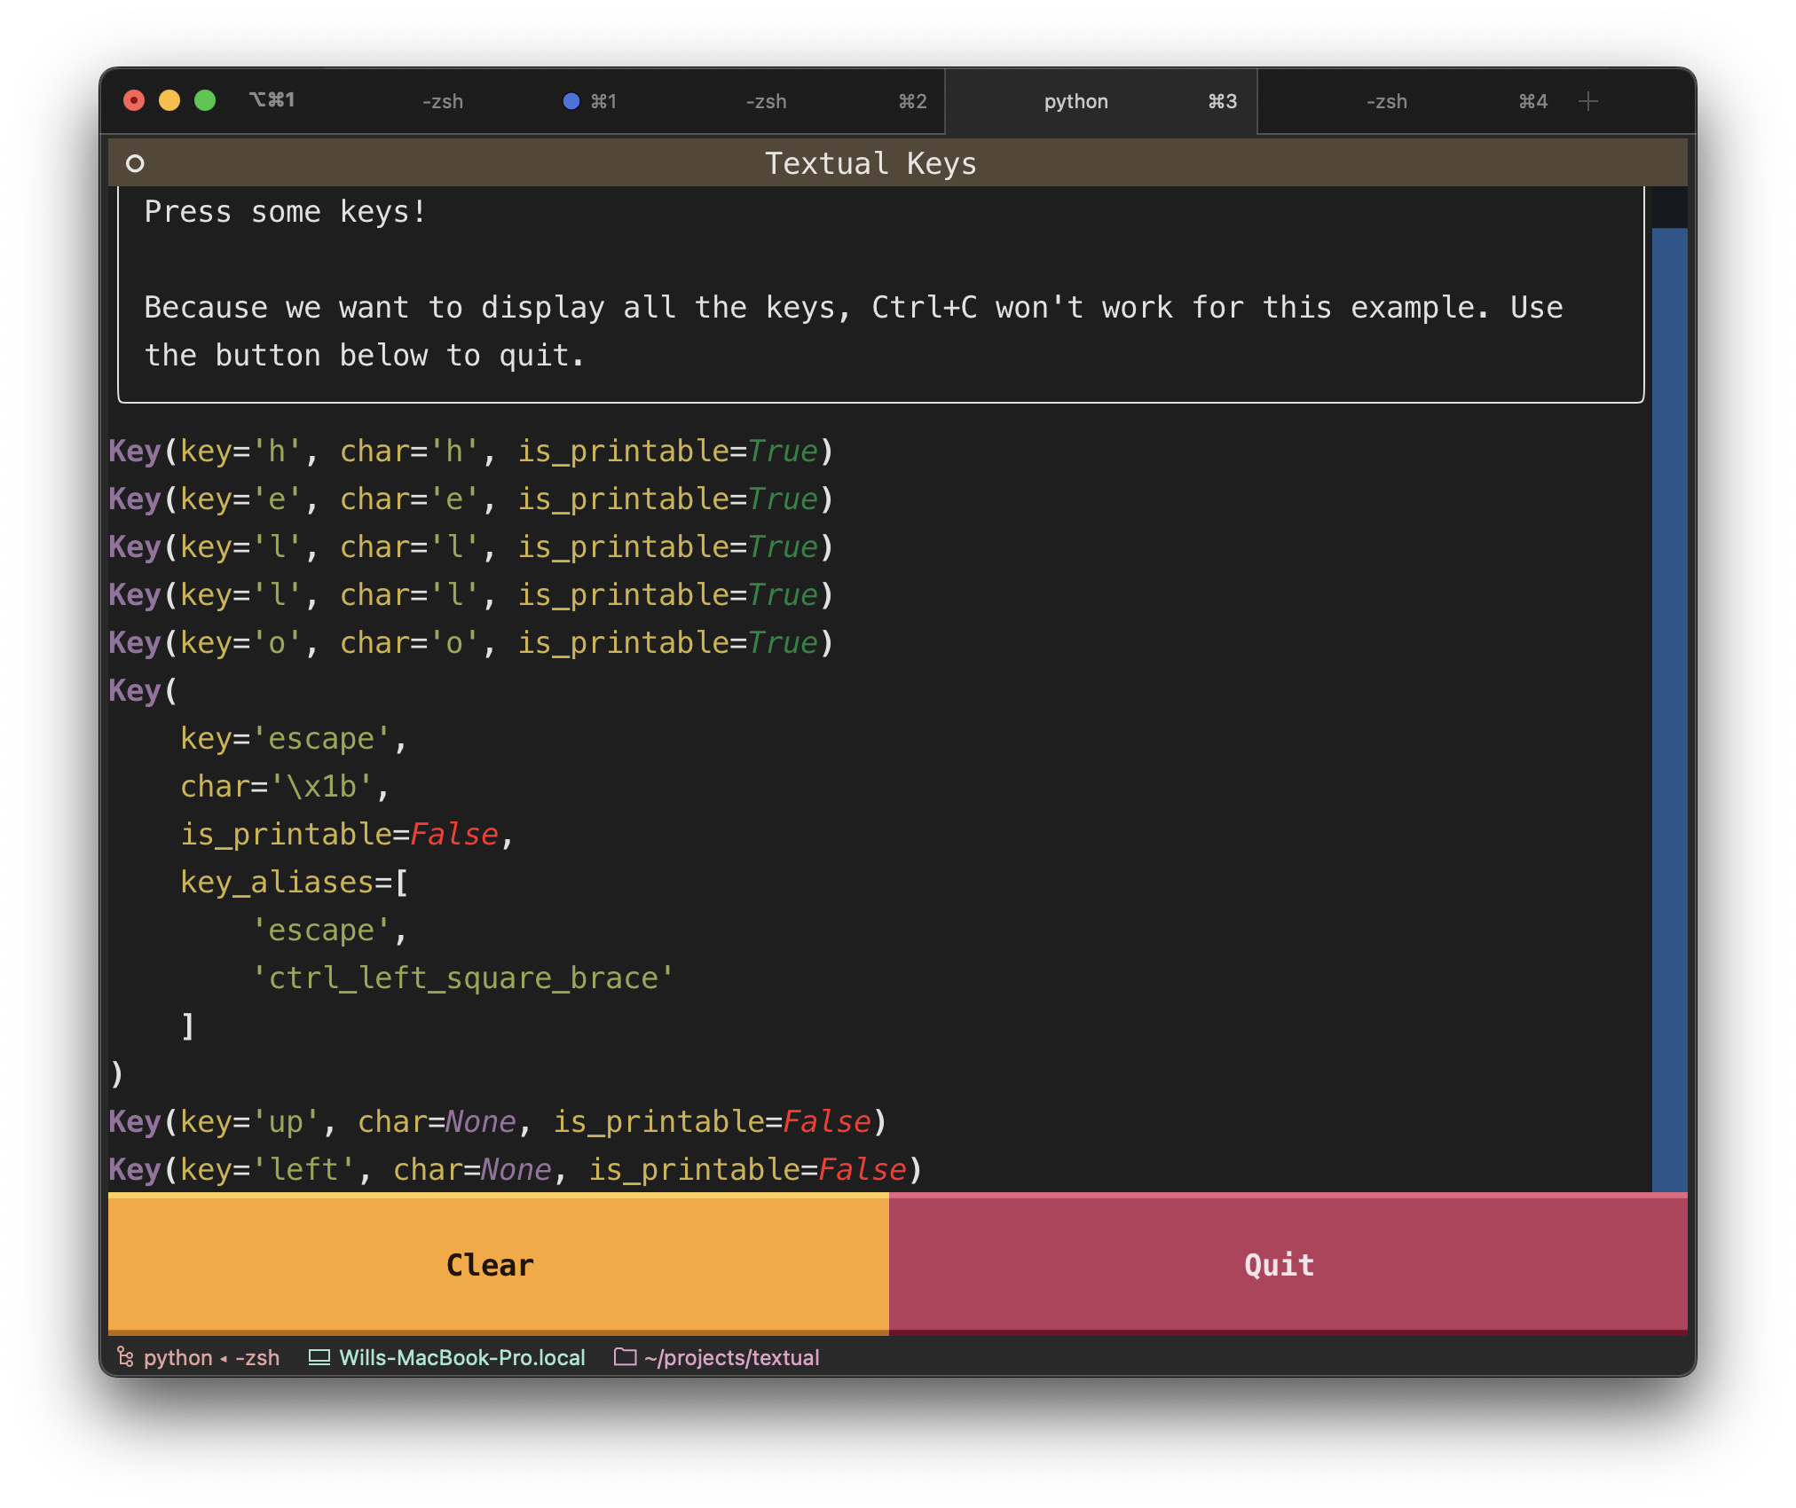1796x1508 pixels.
Task: Select the python tab
Action: [1075, 102]
